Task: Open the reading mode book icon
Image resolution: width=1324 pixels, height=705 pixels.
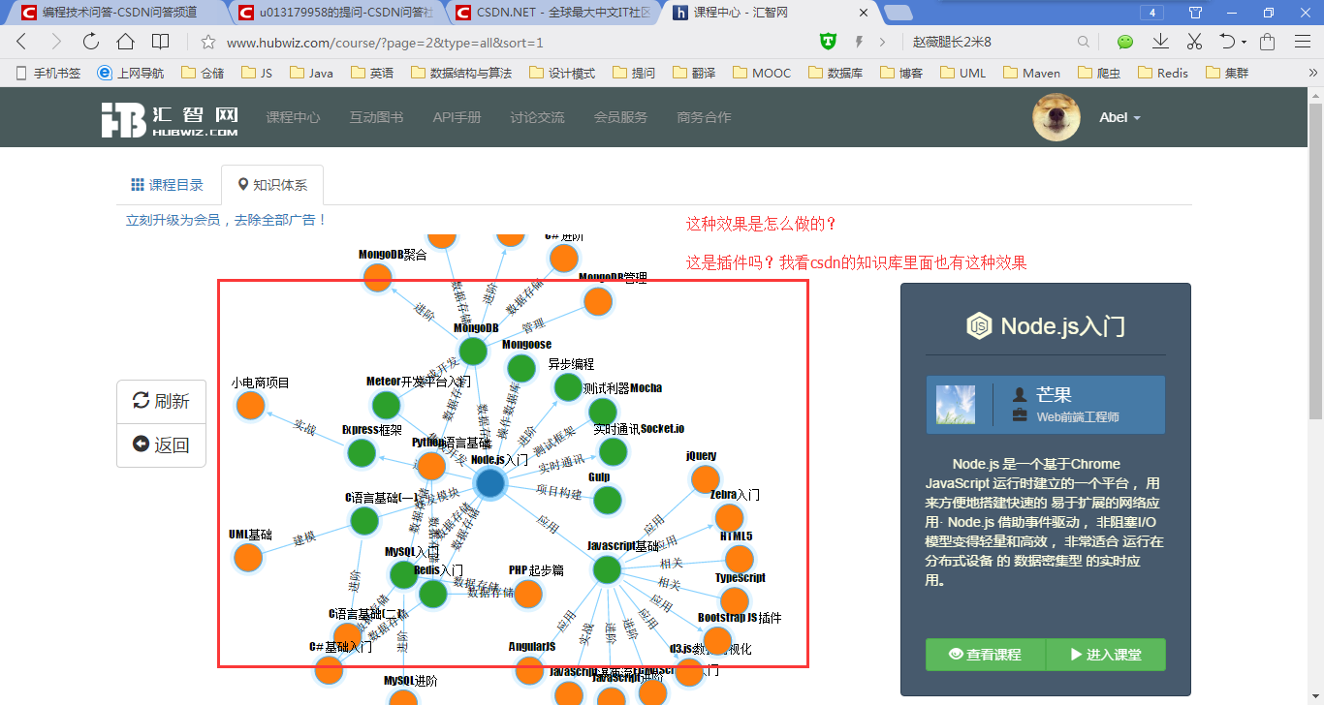Action: tap(160, 42)
